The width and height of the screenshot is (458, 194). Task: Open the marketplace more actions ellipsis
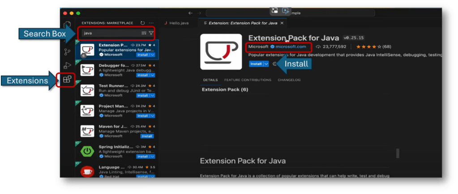click(x=151, y=23)
